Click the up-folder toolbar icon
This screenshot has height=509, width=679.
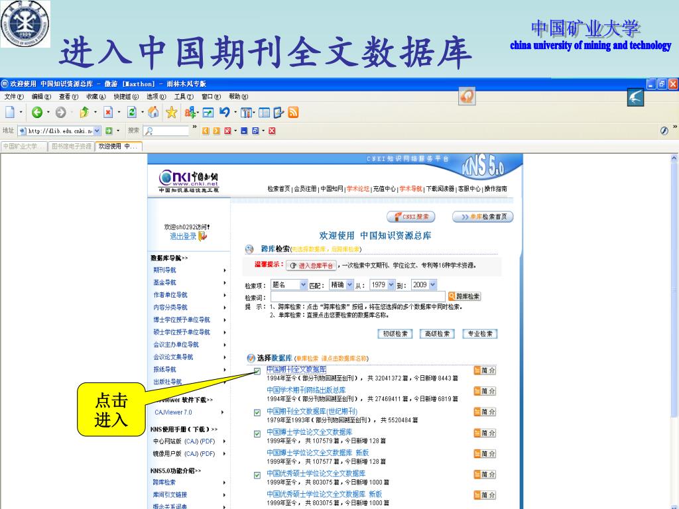click(x=84, y=113)
